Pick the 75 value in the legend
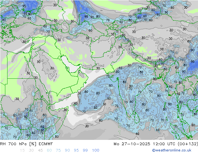 (58, 151)
